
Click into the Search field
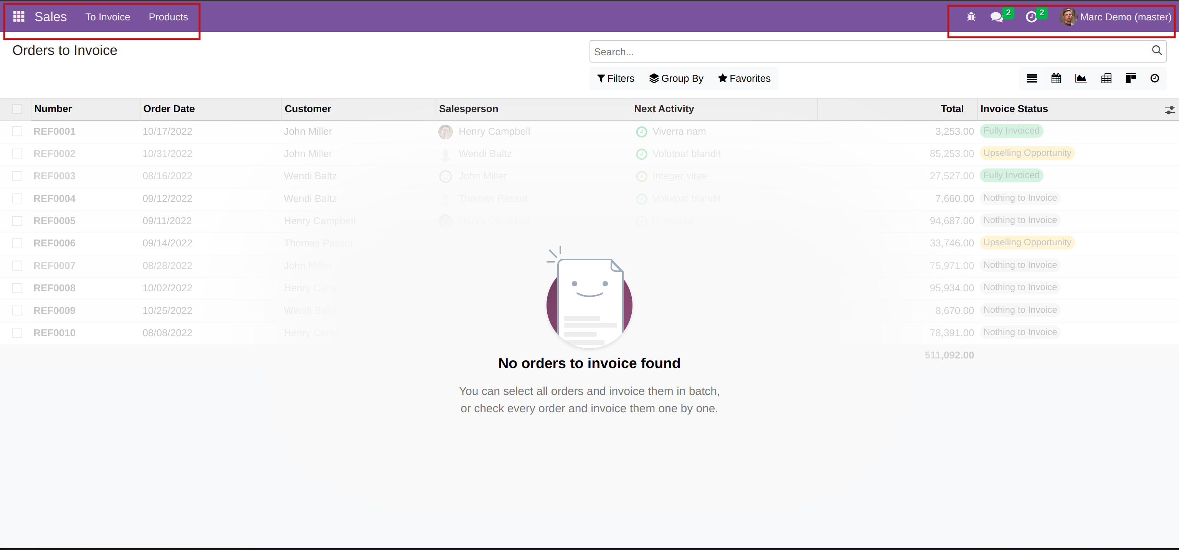(x=870, y=52)
